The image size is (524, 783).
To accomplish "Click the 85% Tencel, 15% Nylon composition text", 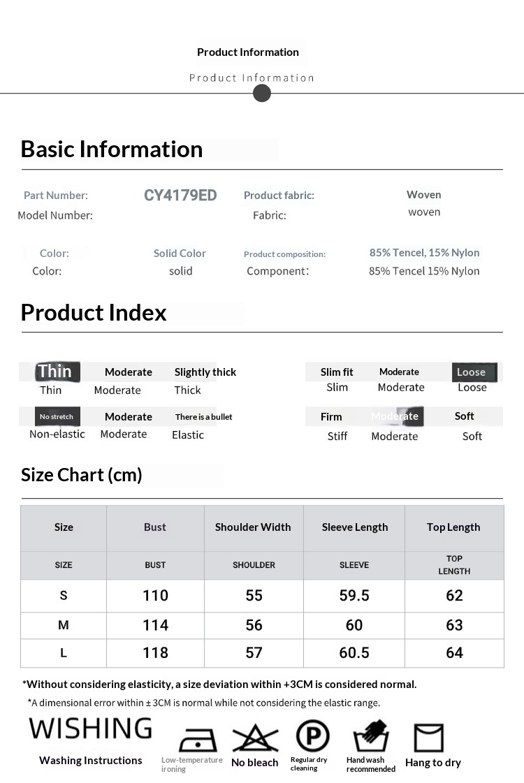I will coord(424,253).
